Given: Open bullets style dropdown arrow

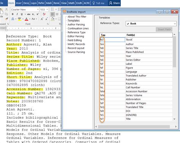Looking at the screenshot, I should coord(56,9).
